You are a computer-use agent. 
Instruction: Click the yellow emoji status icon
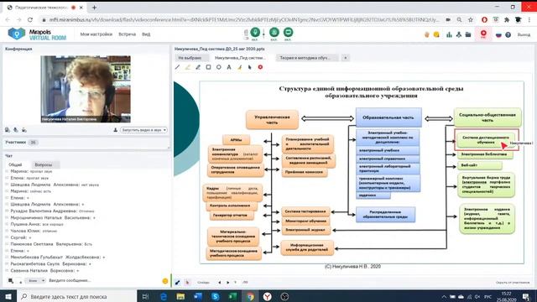tap(436, 34)
